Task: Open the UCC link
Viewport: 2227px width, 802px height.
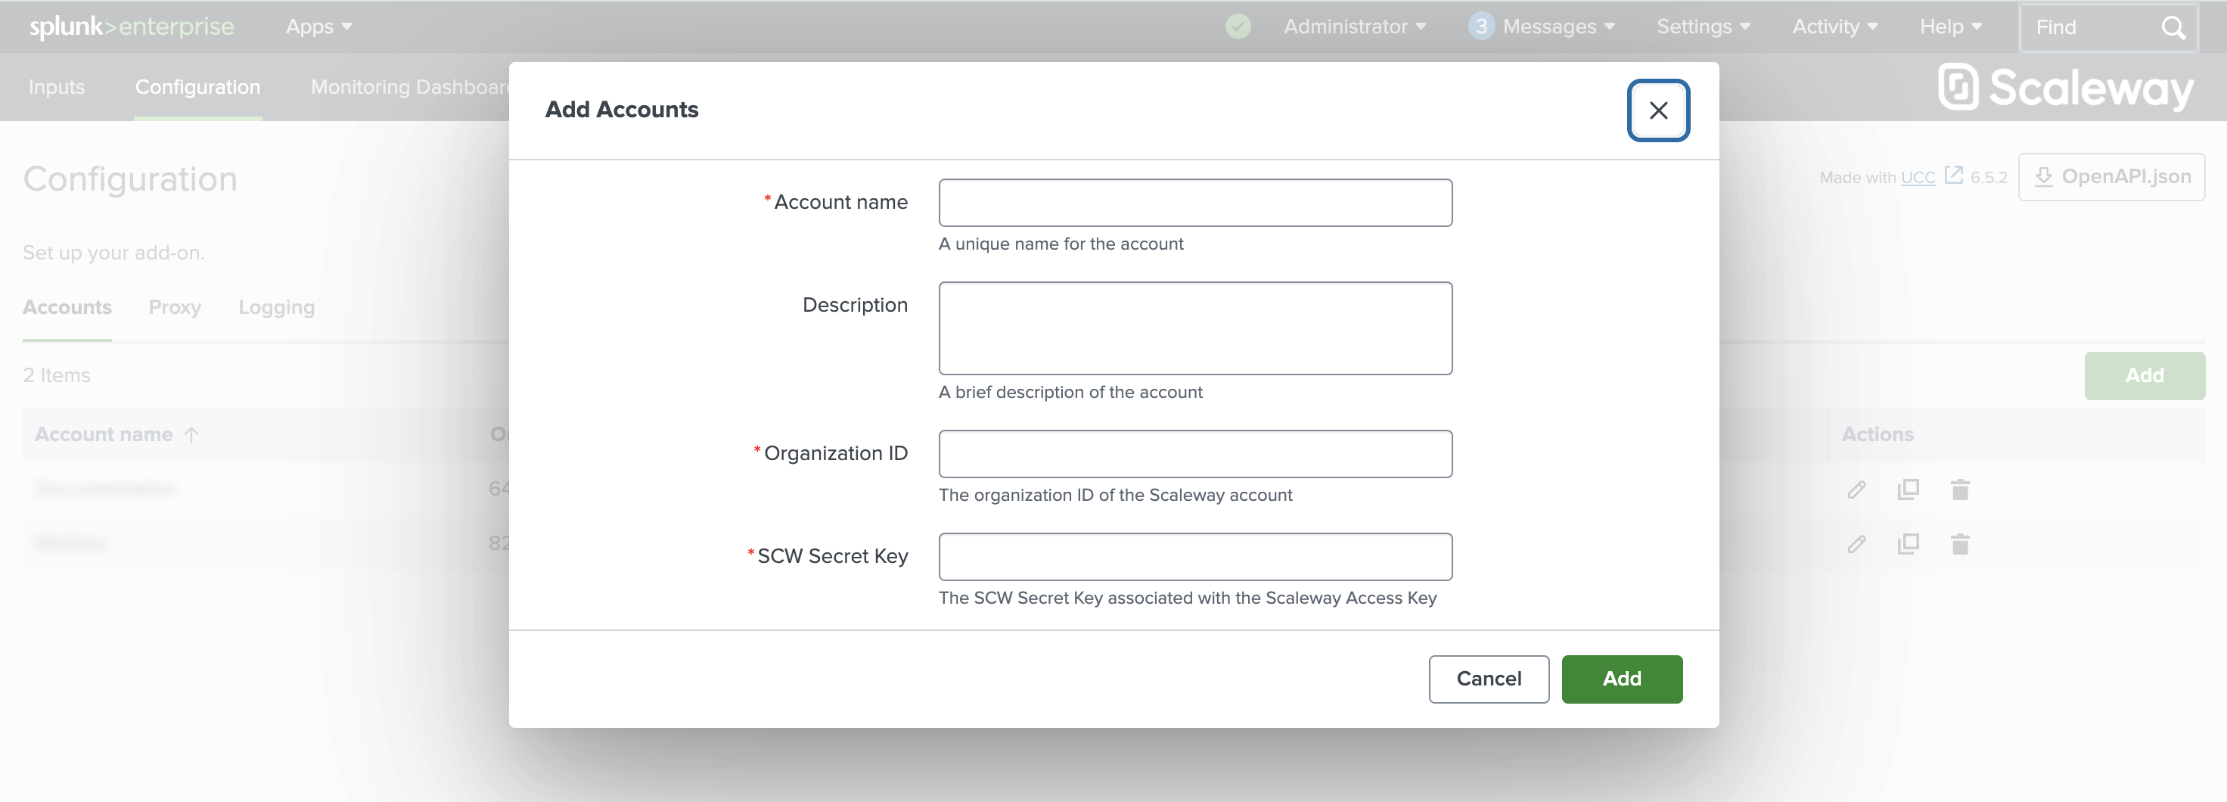Action: (1917, 177)
